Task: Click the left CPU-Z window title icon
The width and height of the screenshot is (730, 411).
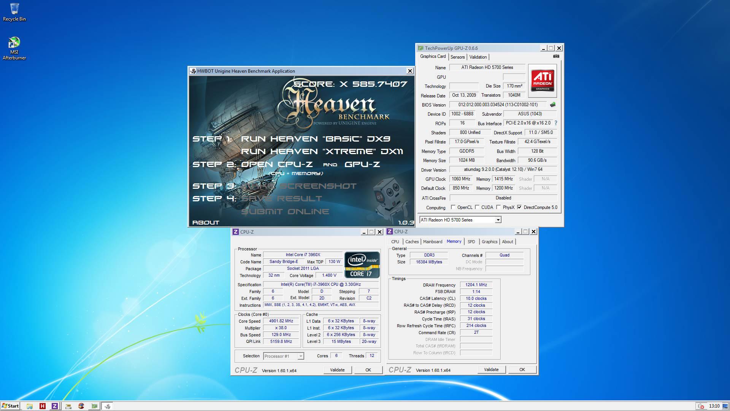Action: click(236, 232)
